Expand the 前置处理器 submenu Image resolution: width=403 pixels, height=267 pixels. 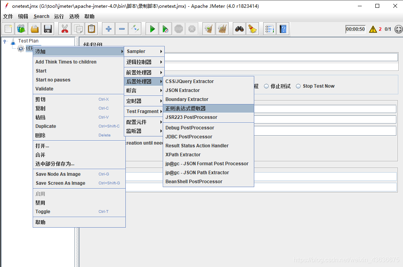click(x=144, y=72)
